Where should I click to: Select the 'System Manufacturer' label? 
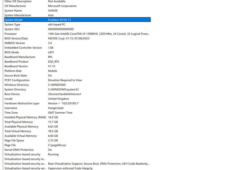(18, 15)
